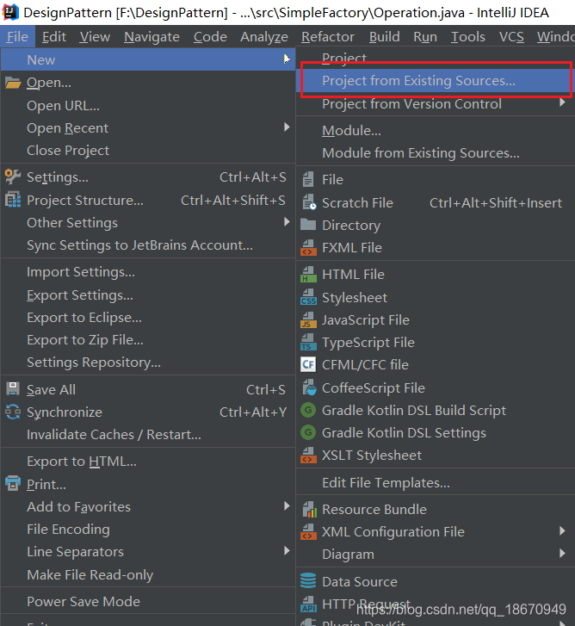Screen dimensions: 575x626
Task: Click the Project Structure icon
Action: click(x=13, y=200)
